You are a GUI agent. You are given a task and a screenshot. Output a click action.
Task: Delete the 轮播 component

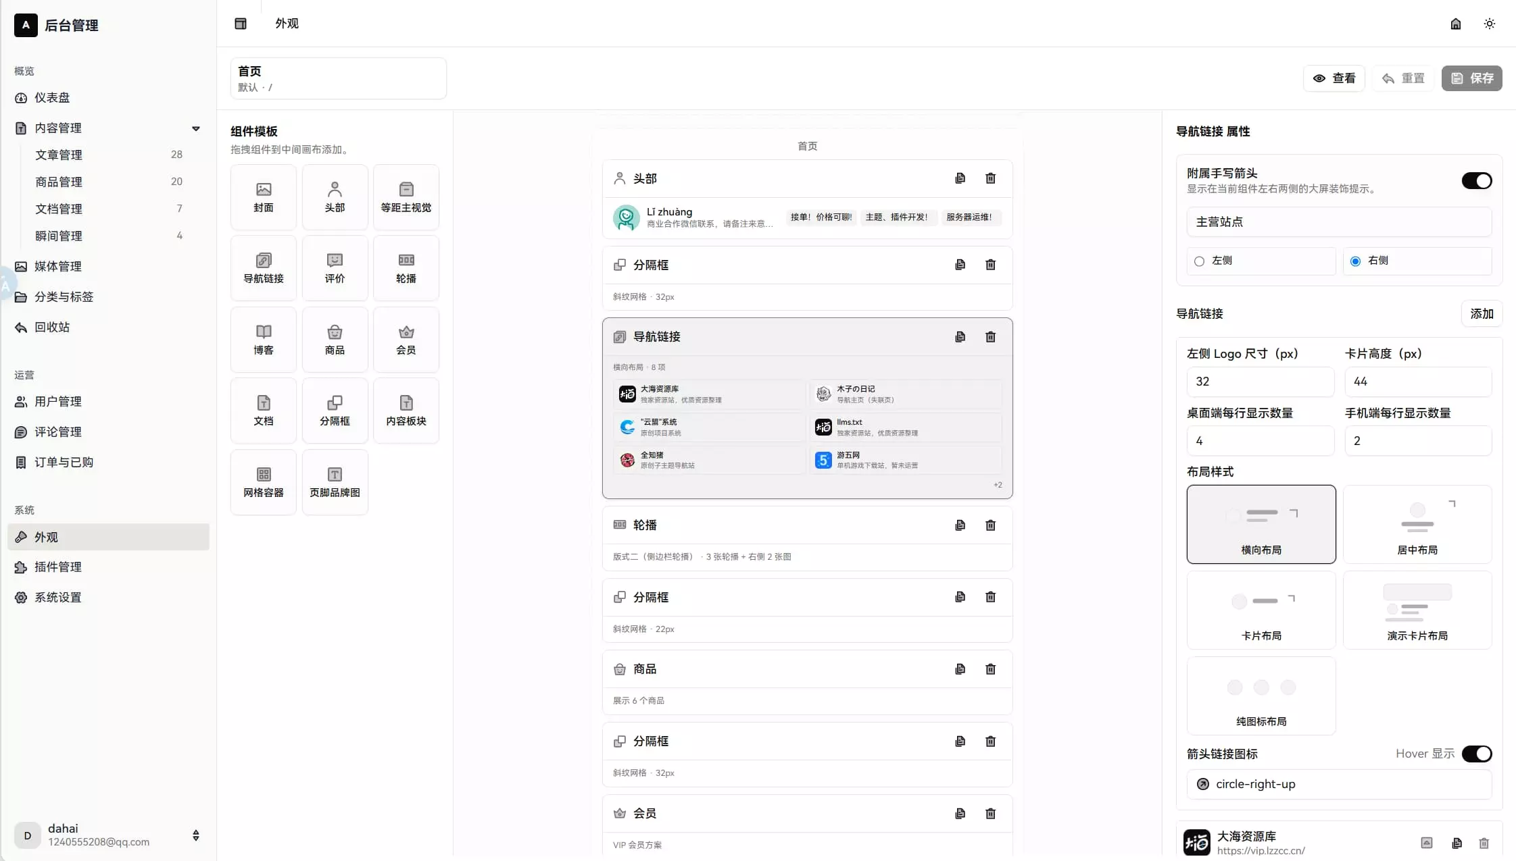(990, 525)
